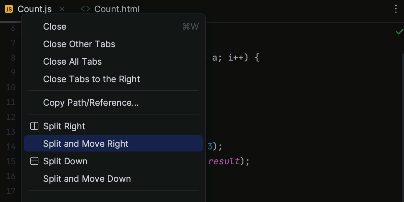Open the editor options three-dot icon
404x202 pixels.
[x=396, y=9]
